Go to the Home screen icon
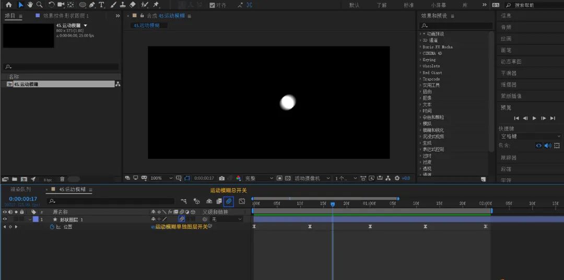The image size is (564, 280). click(9, 5)
